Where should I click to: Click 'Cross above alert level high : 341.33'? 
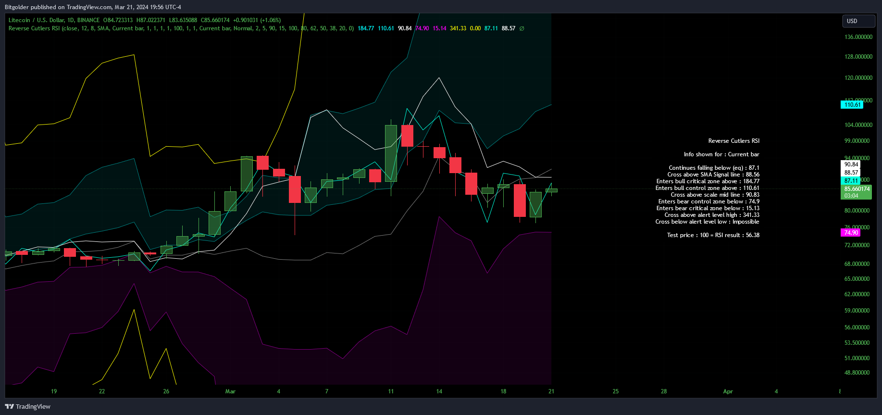pyautogui.click(x=712, y=215)
